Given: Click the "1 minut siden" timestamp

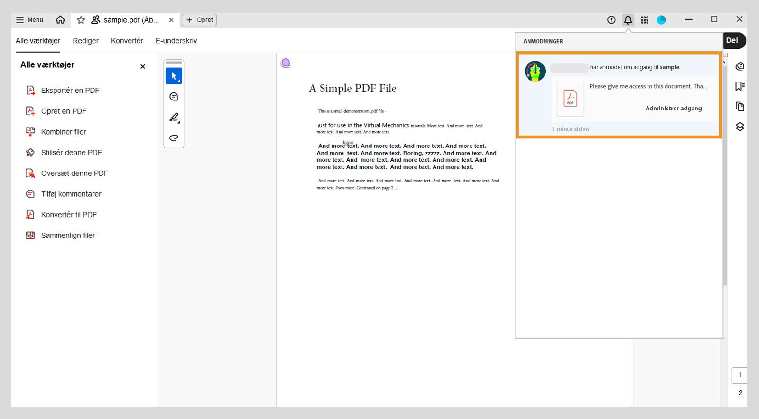Looking at the screenshot, I should [570, 129].
